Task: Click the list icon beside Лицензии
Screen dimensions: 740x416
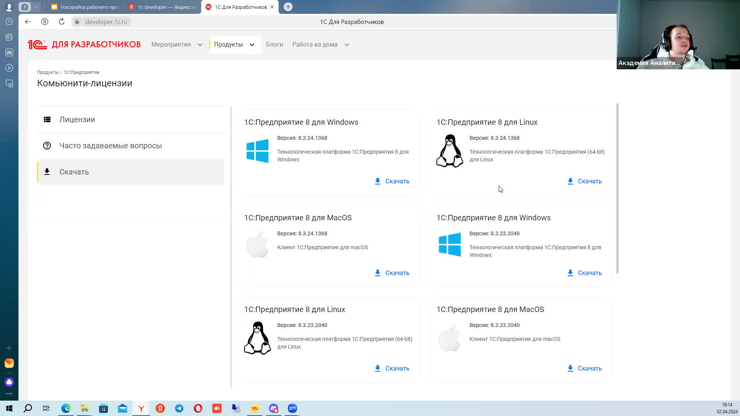Action: pyautogui.click(x=47, y=119)
